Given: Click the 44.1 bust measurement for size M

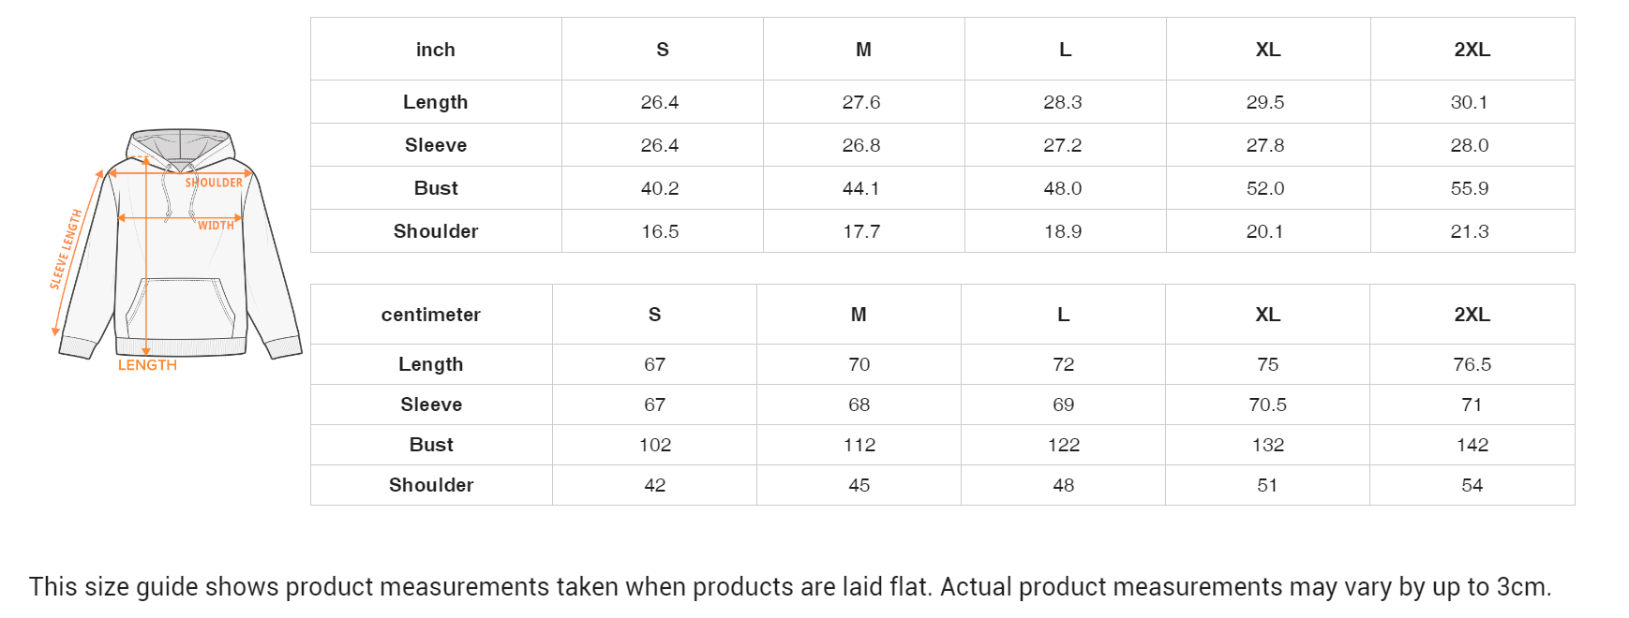Looking at the screenshot, I should pos(860,188).
